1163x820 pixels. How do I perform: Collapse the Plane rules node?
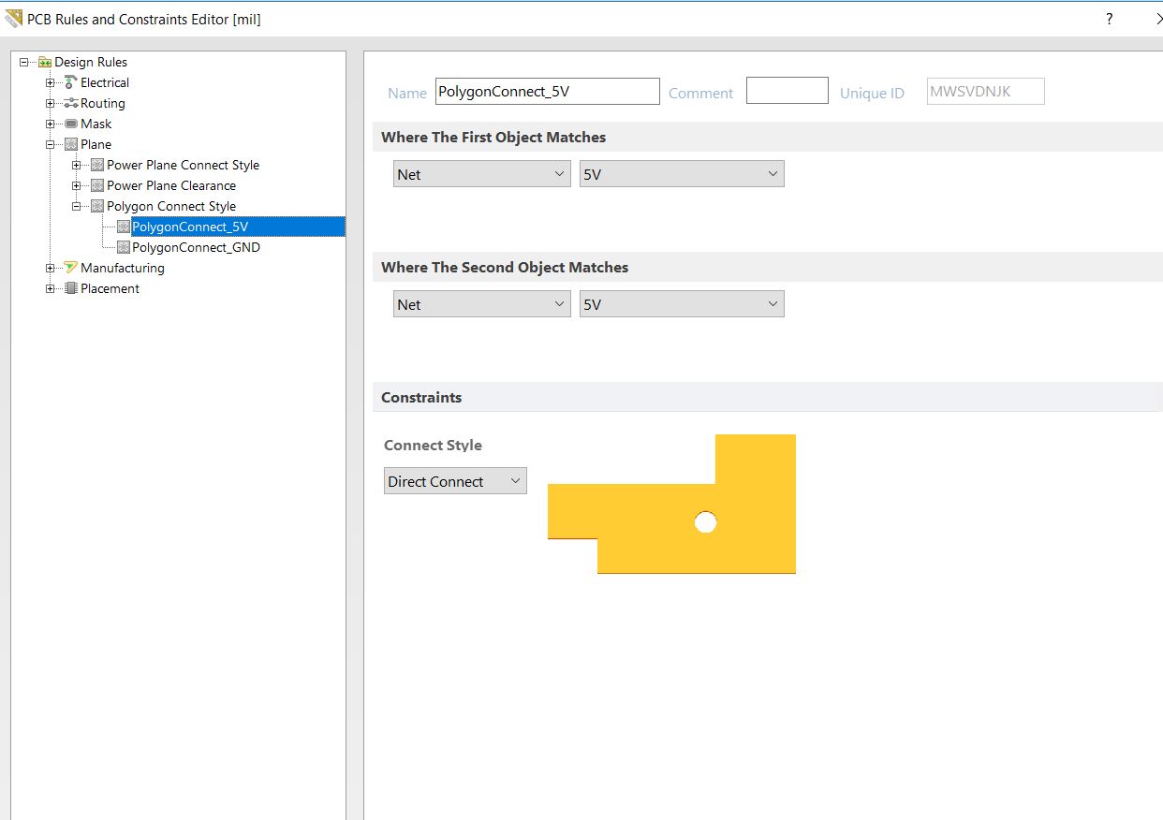click(x=51, y=144)
